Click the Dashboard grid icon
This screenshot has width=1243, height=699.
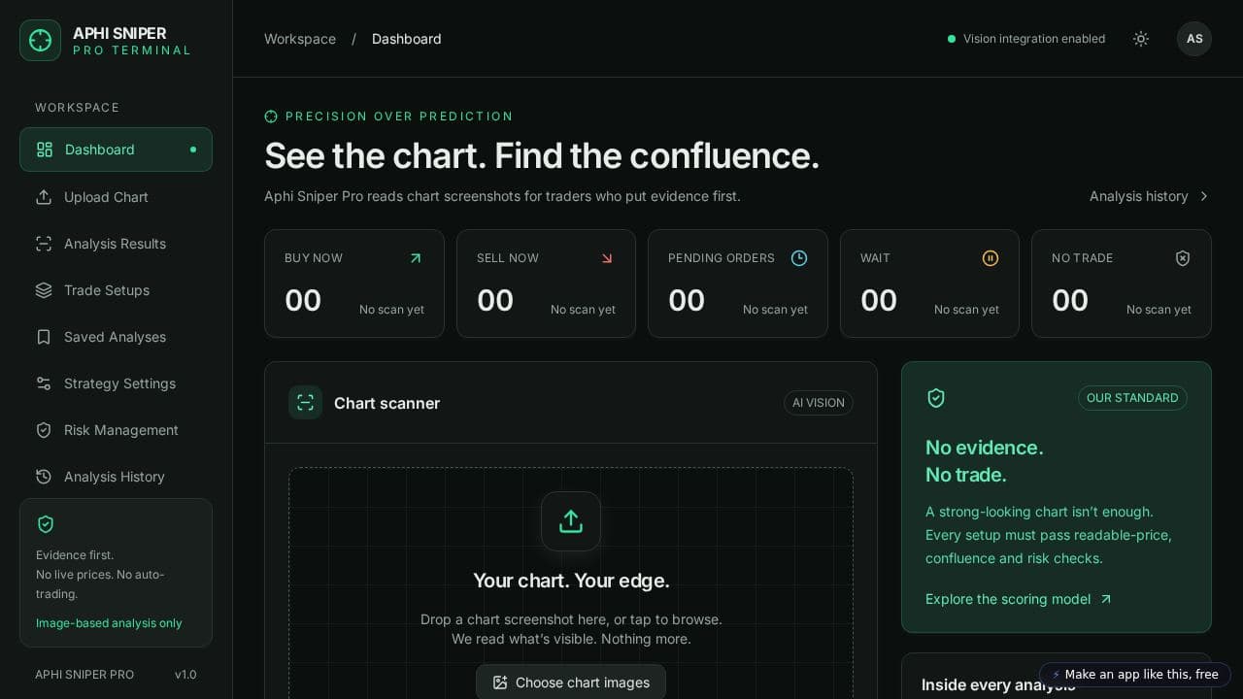(45, 150)
